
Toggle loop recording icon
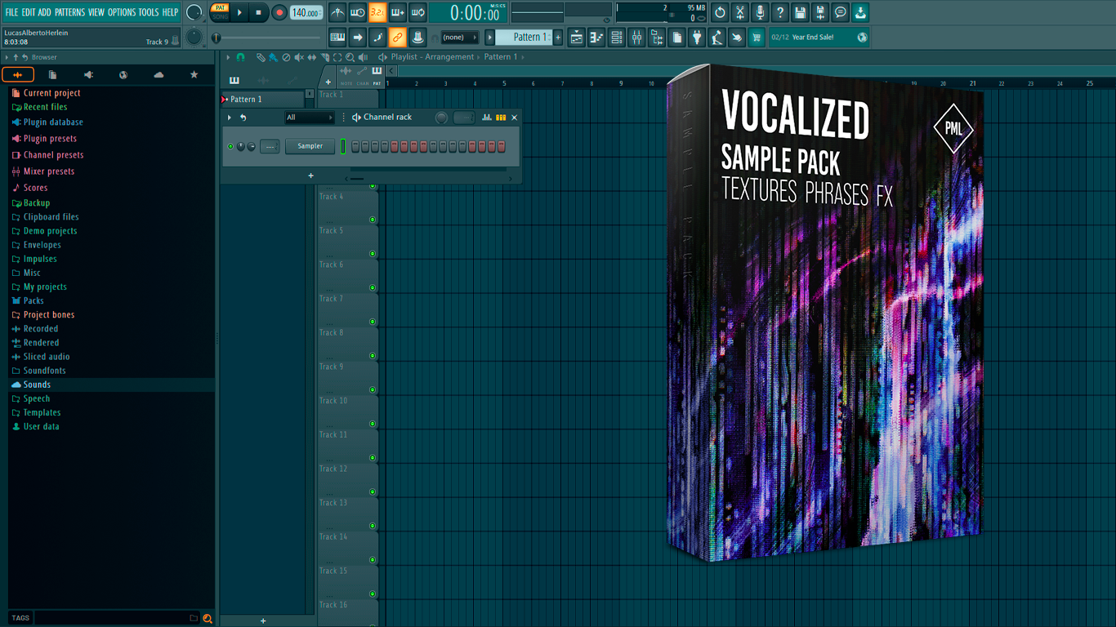[417, 12]
